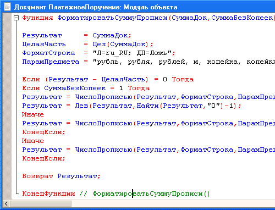
Task: Click the window title 'Документ ПлатежноеПоручение: Модуль объекта'
Action: click(96, 7)
